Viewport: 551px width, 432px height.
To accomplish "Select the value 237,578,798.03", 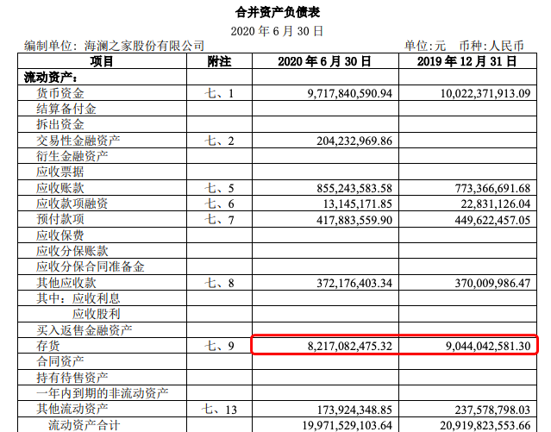I will tap(492, 410).
